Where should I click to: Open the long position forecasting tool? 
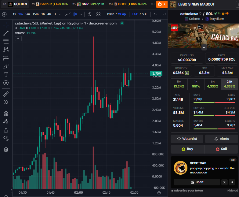coord(6,58)
